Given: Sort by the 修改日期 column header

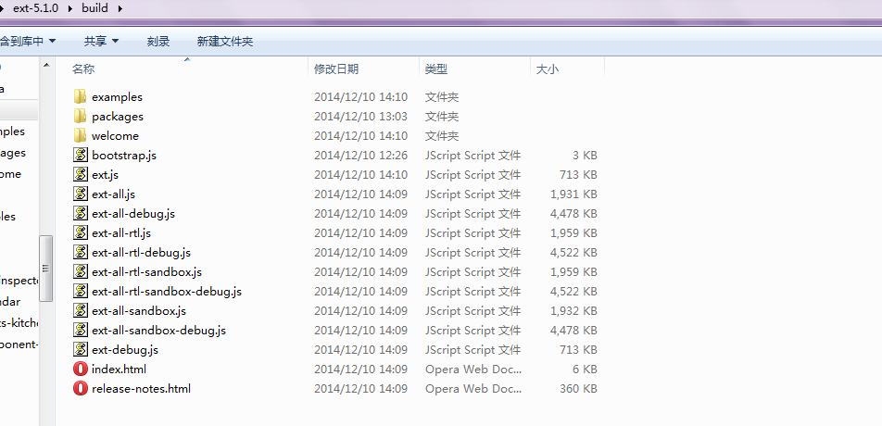Looking at the screenshot, I should click(x=364, y=69).
